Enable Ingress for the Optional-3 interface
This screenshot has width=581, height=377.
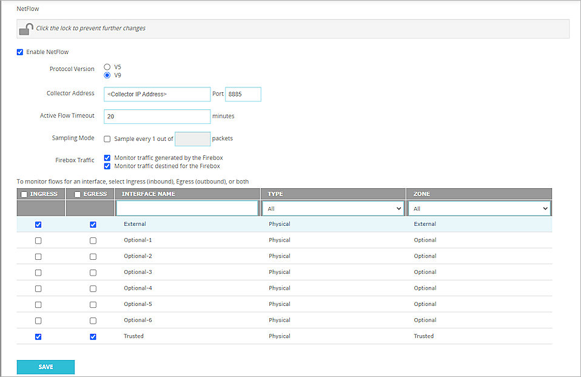(x=38, y=273)
